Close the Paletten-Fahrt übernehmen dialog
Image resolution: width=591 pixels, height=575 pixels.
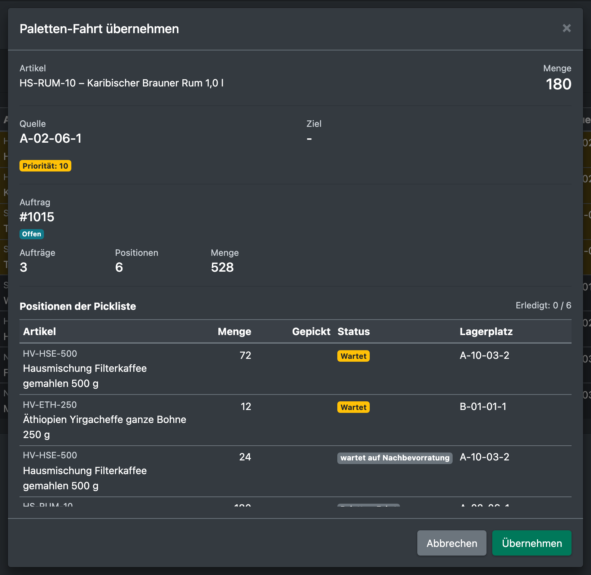(566, 28)
